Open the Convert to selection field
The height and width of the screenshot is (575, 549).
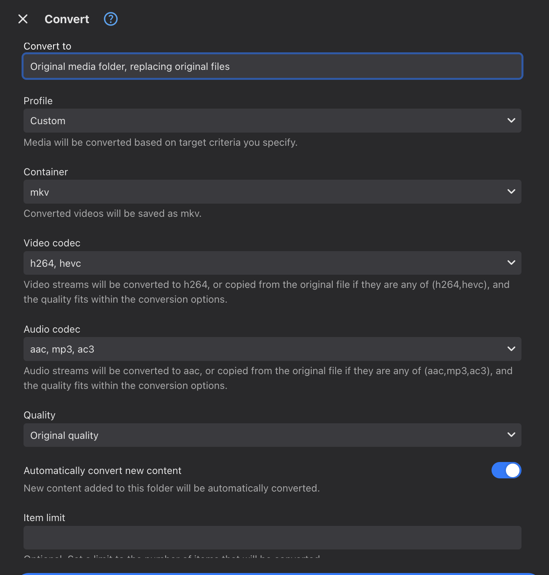tap(272, 66)
